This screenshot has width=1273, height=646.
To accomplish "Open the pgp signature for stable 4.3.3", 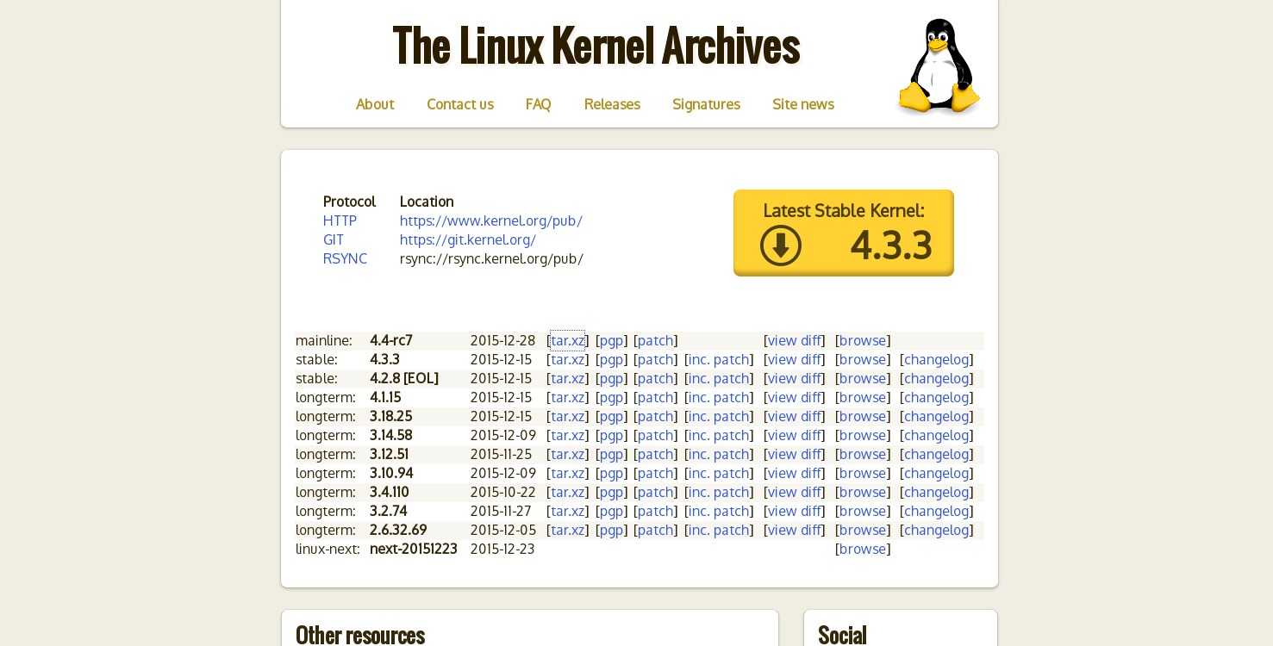I will (611, 359).
